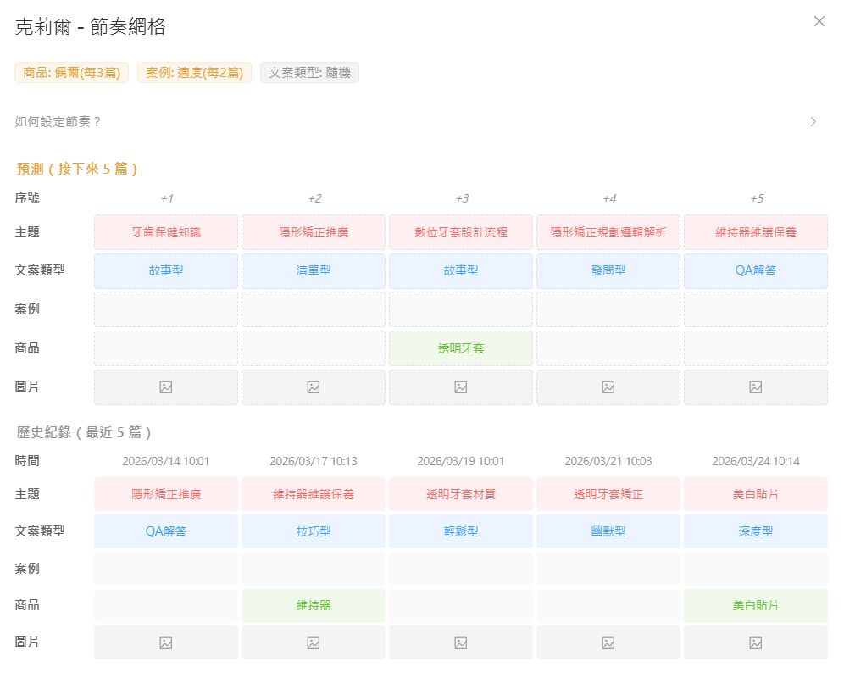Select forecast topic 隱形矯正規劃邏輯解析
The width and height of the screenshot is (844, 678).
tap(608, 232)
